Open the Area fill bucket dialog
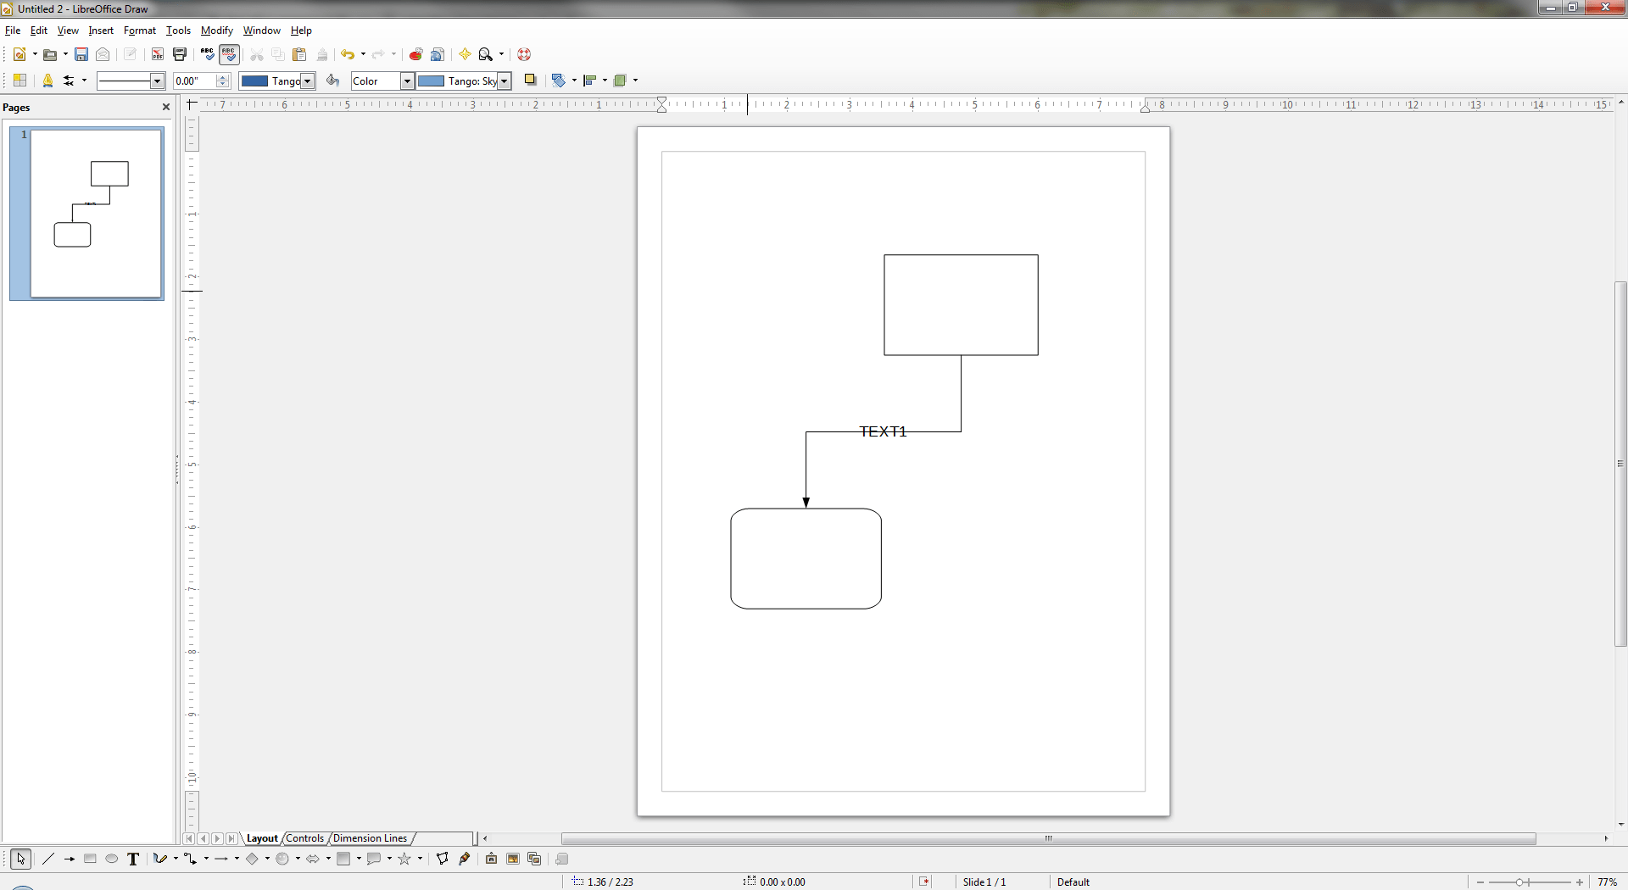This screenshot has height=890, width=1628. [333, 81]
